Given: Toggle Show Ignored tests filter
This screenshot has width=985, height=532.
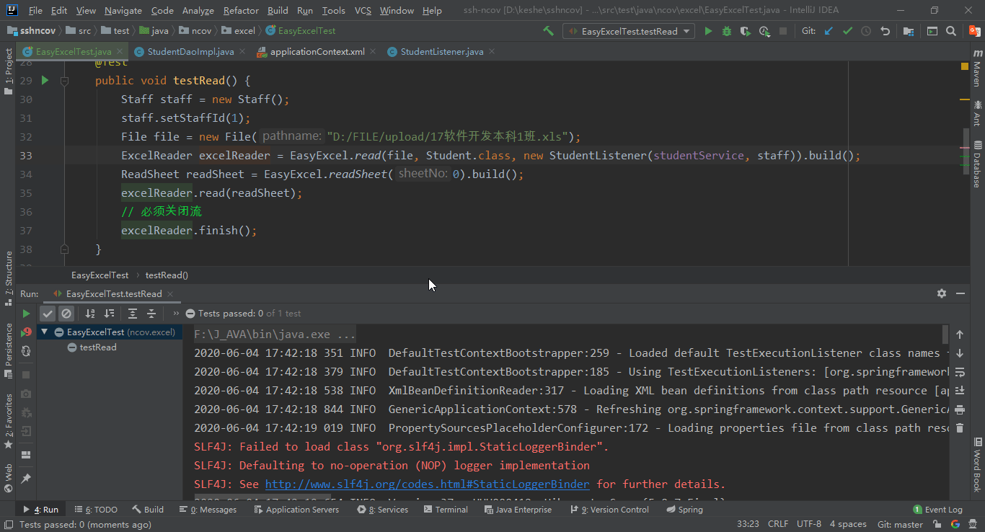Looking at the screenshot, I should tap(66, 314).
